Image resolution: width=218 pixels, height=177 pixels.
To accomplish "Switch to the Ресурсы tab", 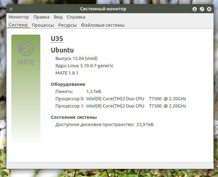I will click(67, 25).
